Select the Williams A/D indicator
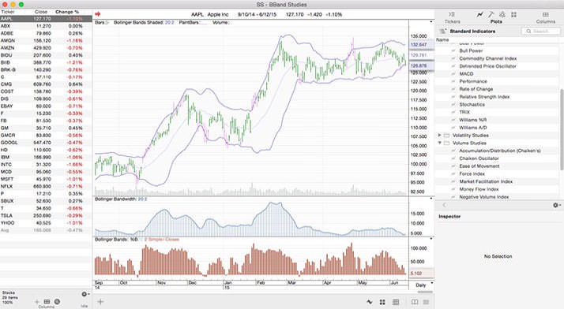The image size is (564, 309). (x=473, y=128)
